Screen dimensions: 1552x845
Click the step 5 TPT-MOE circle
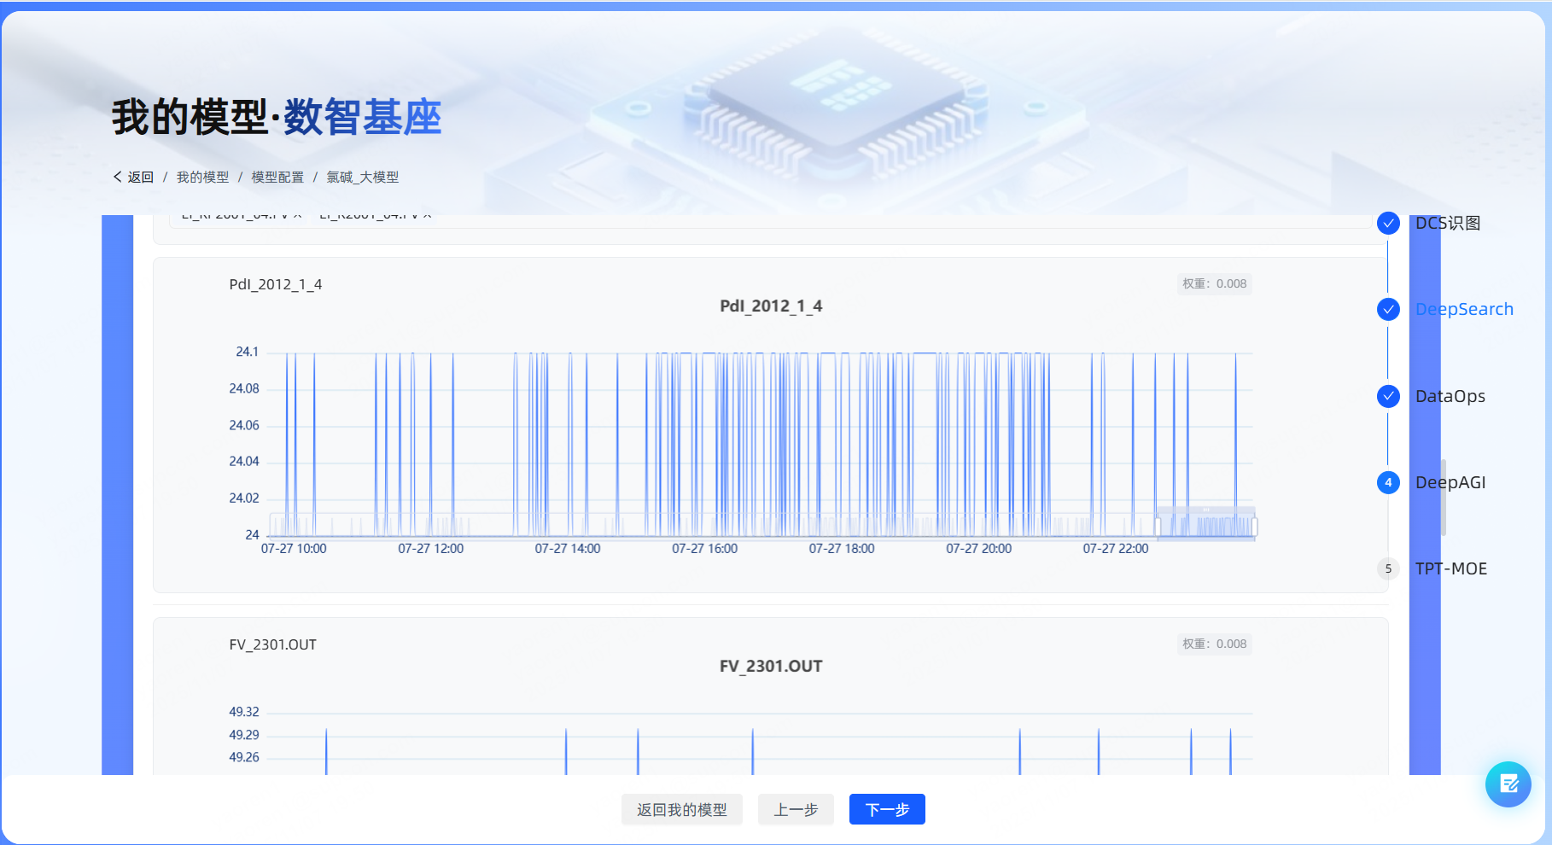pyautogui.click(x=1388, y=569)
